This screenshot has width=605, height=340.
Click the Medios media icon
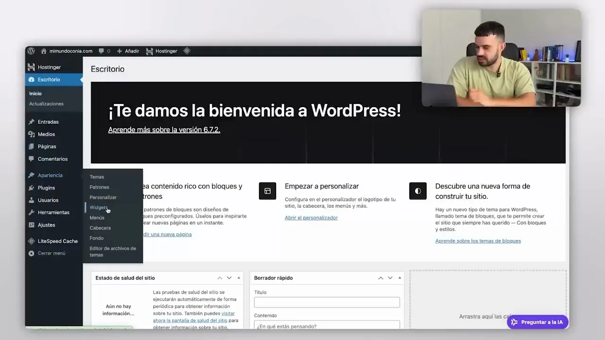(x=31, y=134)
